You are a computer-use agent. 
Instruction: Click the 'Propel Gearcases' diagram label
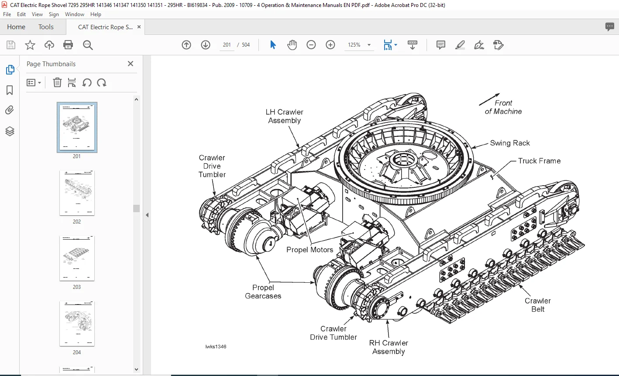click(263, 292)
